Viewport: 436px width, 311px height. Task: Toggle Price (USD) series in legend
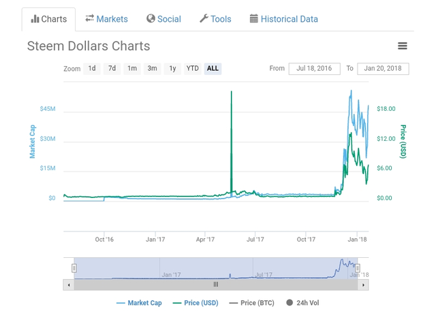click(x=196, y=303)
